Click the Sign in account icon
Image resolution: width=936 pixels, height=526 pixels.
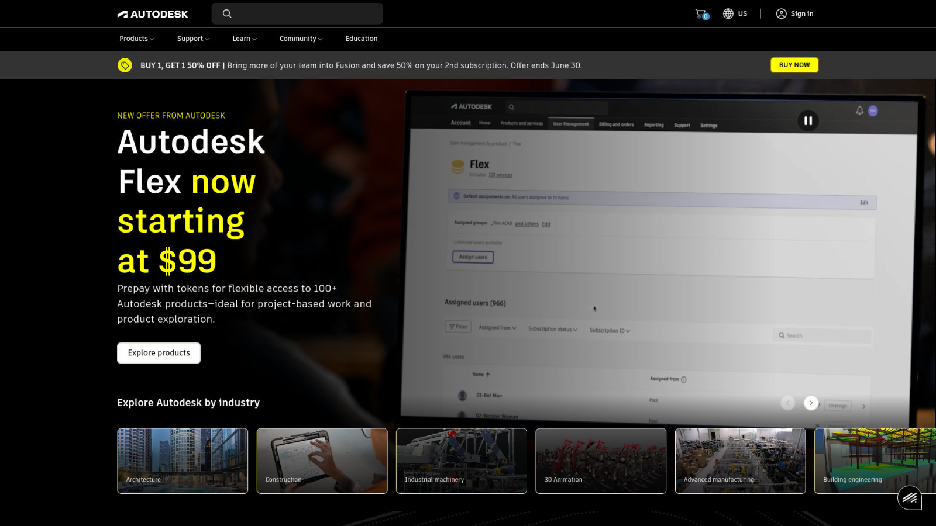781,13
